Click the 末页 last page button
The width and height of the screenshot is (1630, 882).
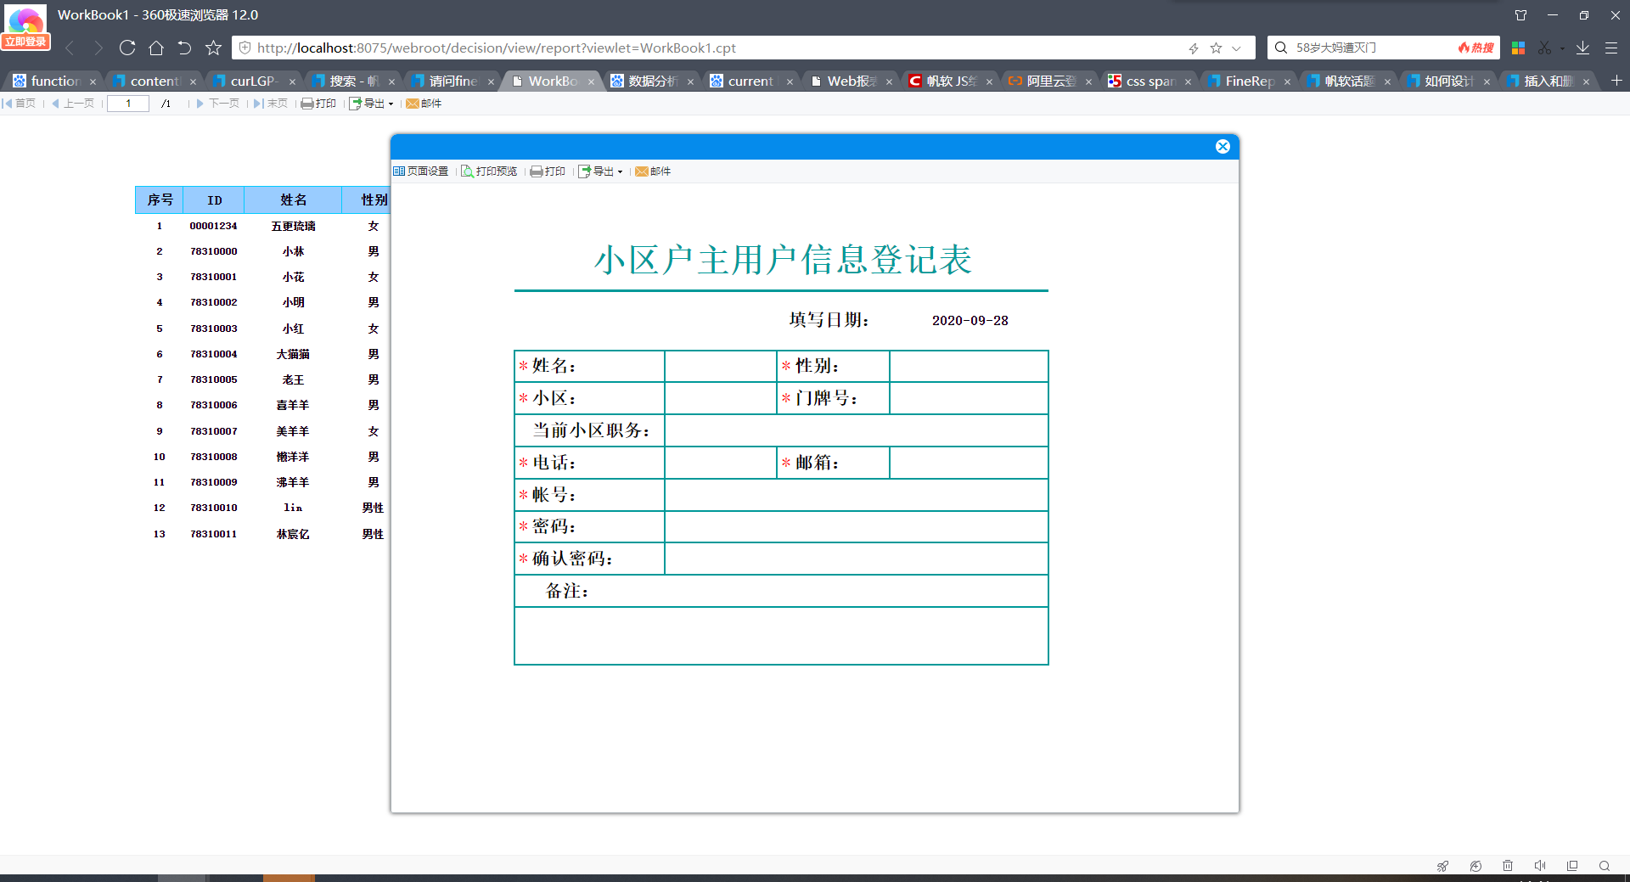click(271, 104)
